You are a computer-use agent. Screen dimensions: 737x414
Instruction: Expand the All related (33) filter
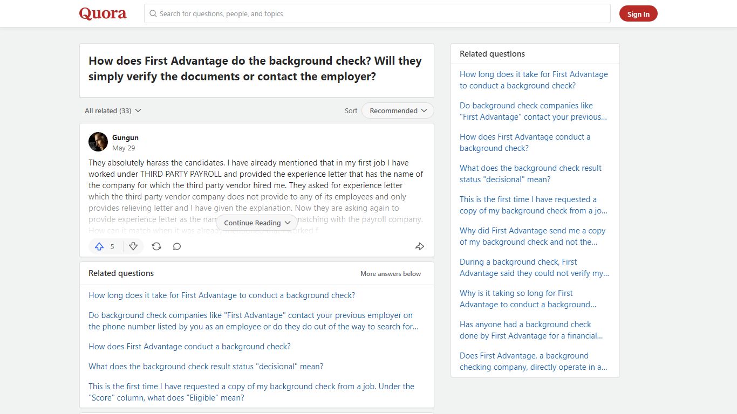point(113,111)
